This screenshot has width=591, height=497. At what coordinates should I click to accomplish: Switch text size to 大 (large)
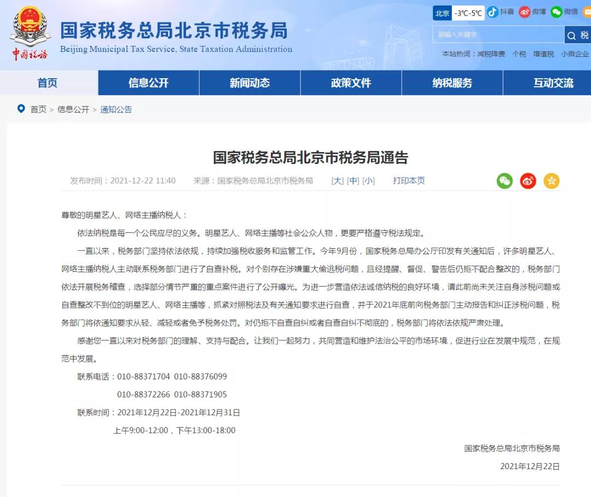[x=338, y=181]
